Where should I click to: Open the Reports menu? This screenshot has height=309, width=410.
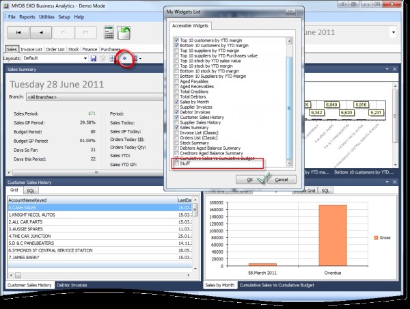click(27, 17)
